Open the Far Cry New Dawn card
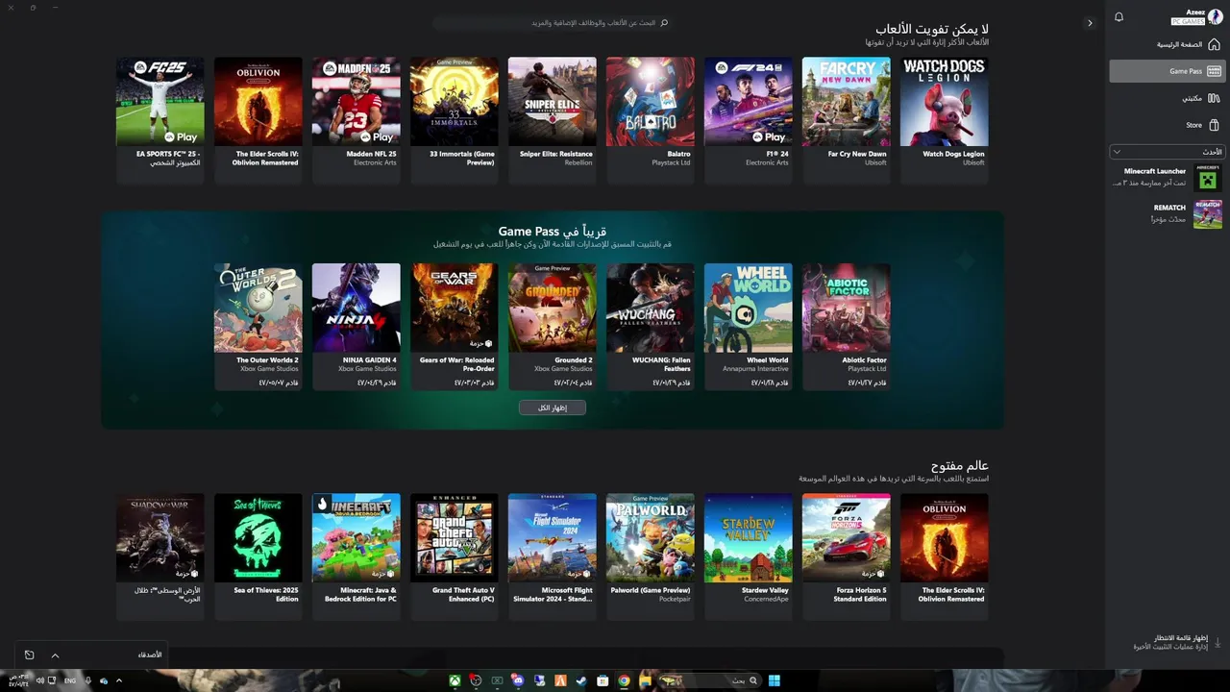 click(847, 119)
